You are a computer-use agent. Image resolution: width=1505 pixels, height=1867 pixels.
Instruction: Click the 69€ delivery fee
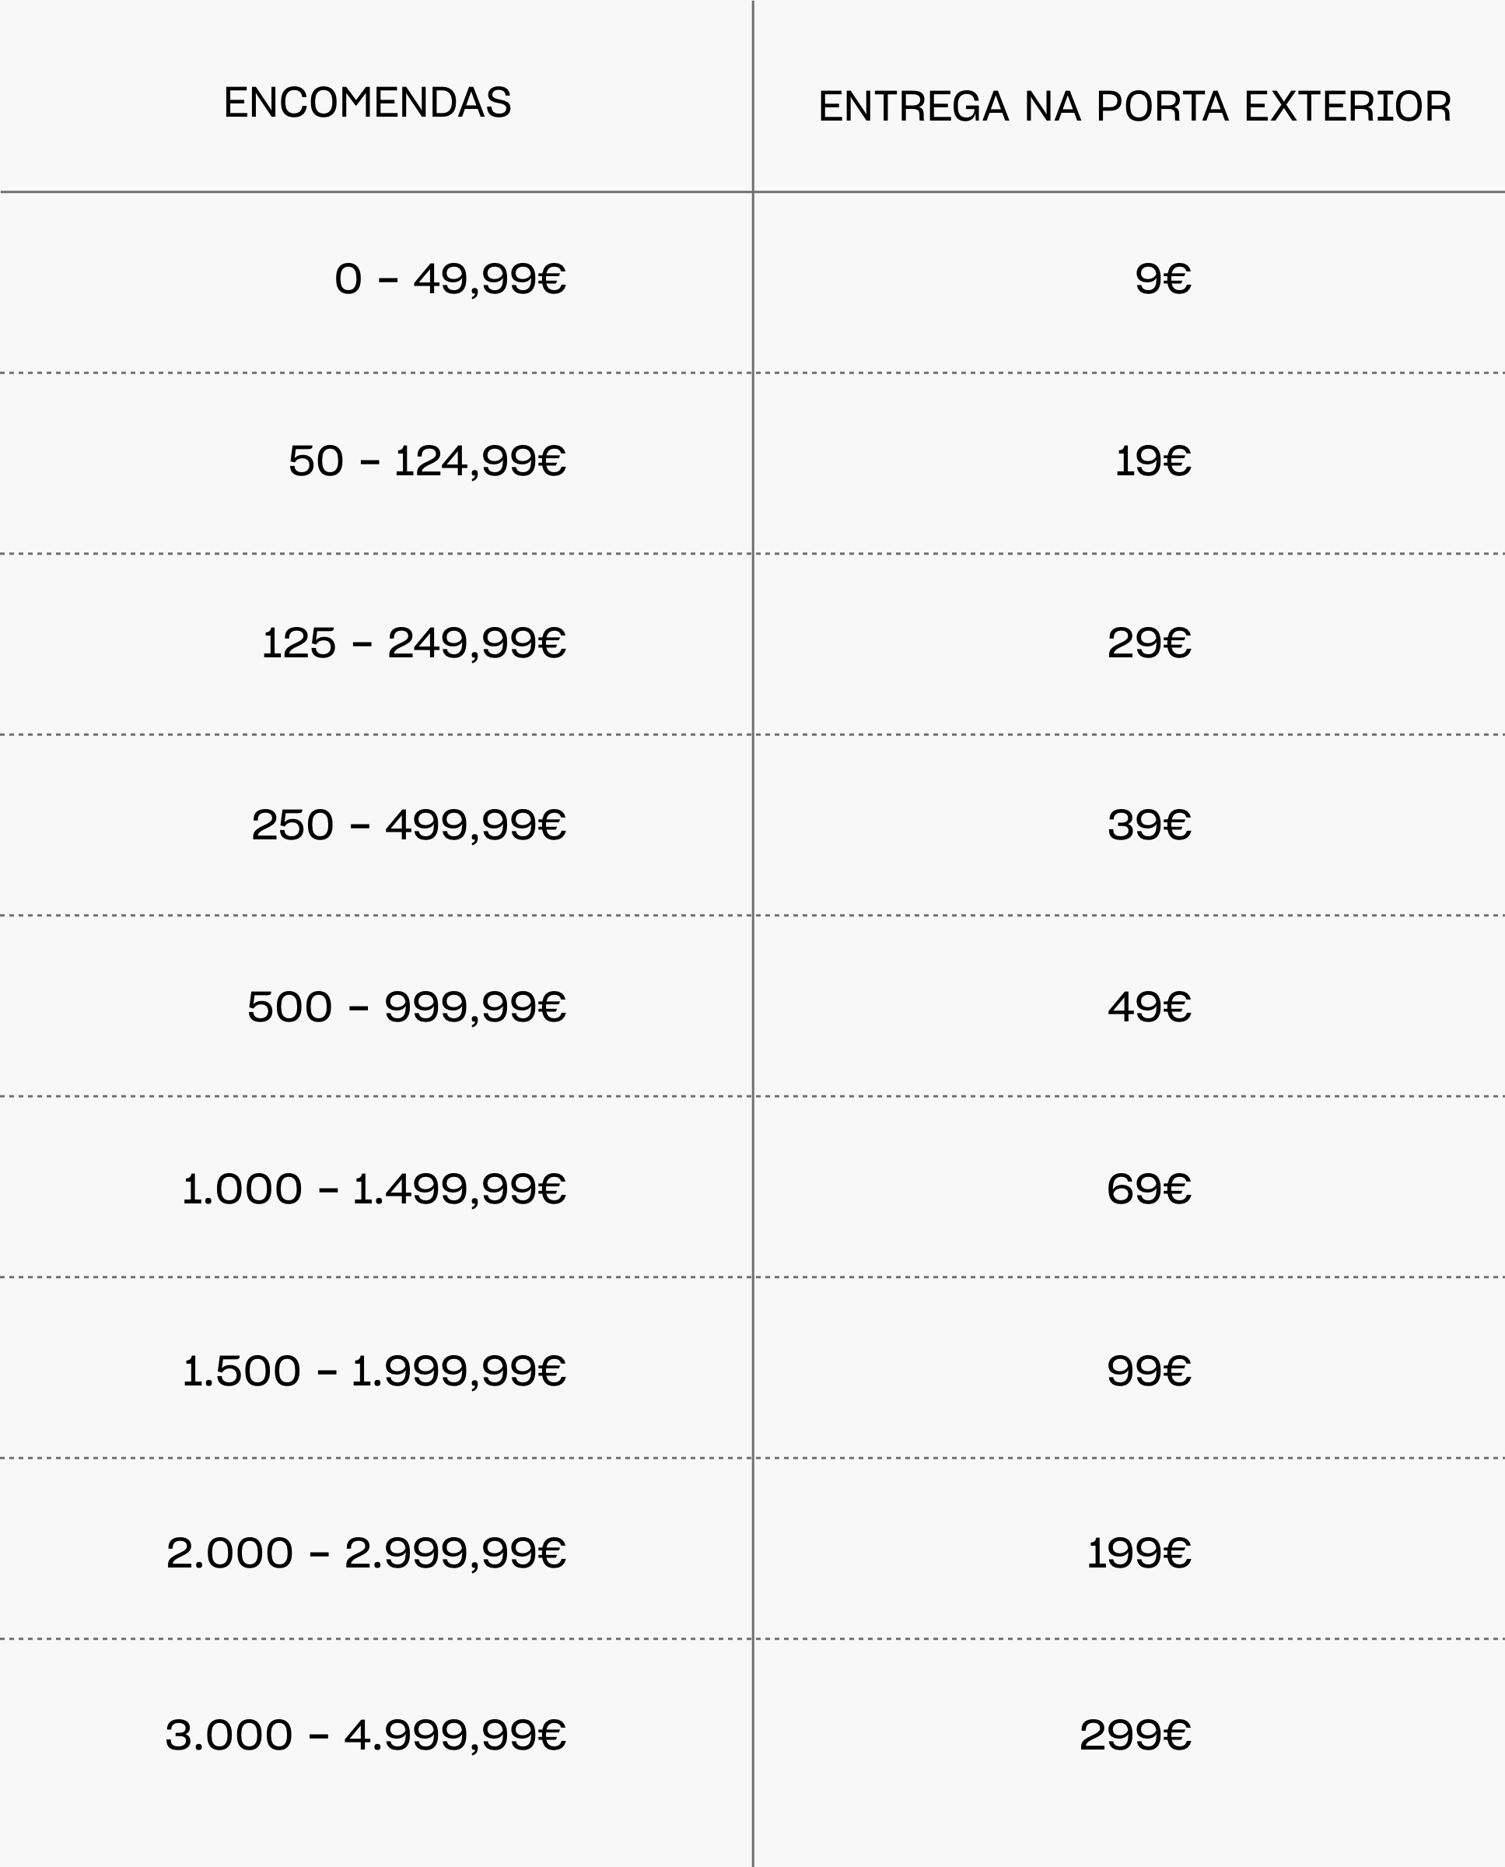point(1150,1189)
